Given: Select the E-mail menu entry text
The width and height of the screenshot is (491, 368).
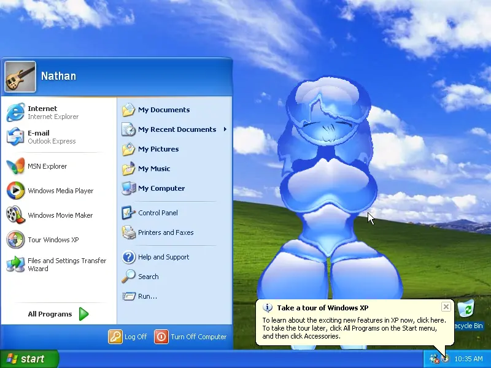Looking at the screenshot, I should tap(39, 133).
